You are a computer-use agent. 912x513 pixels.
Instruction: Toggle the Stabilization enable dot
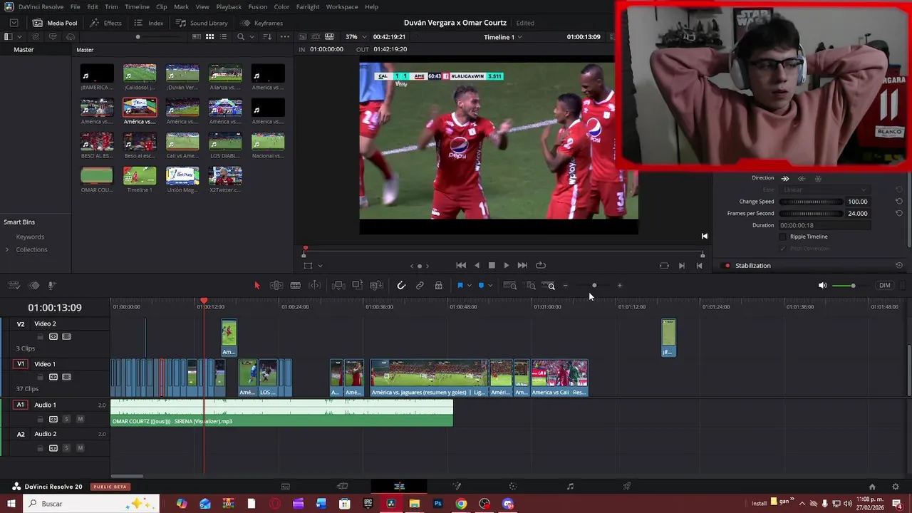click(x=727, y=266)
